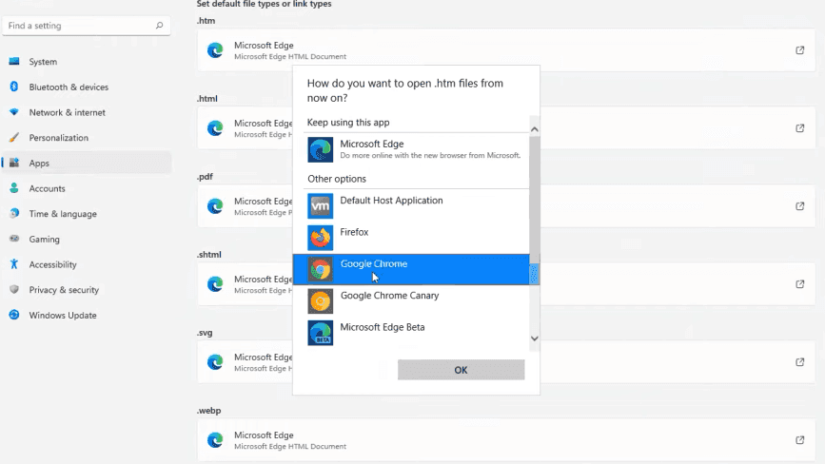Screen dimensions: 825x464
Task: Click the Microsoft Edge icon in the dialog
Action: 321,150
